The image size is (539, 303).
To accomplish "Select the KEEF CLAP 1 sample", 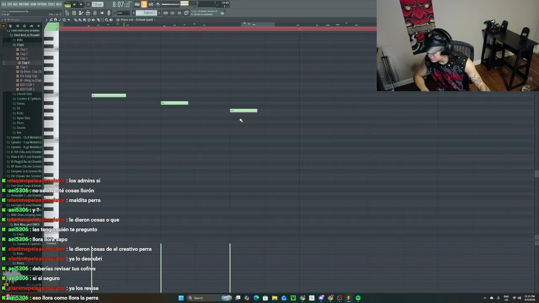I will 27,85.
